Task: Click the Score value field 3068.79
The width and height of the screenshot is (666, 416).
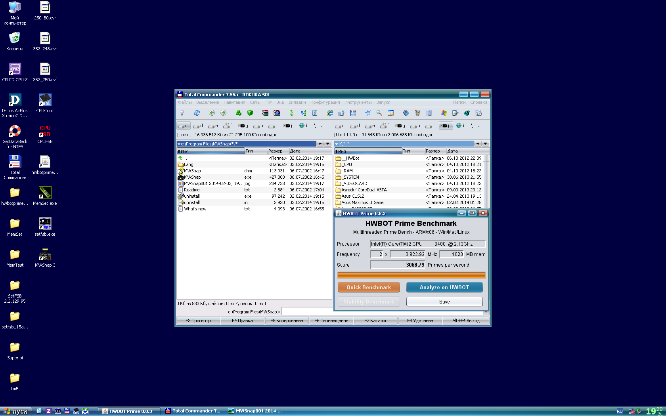Action: [x=398, y=265]
